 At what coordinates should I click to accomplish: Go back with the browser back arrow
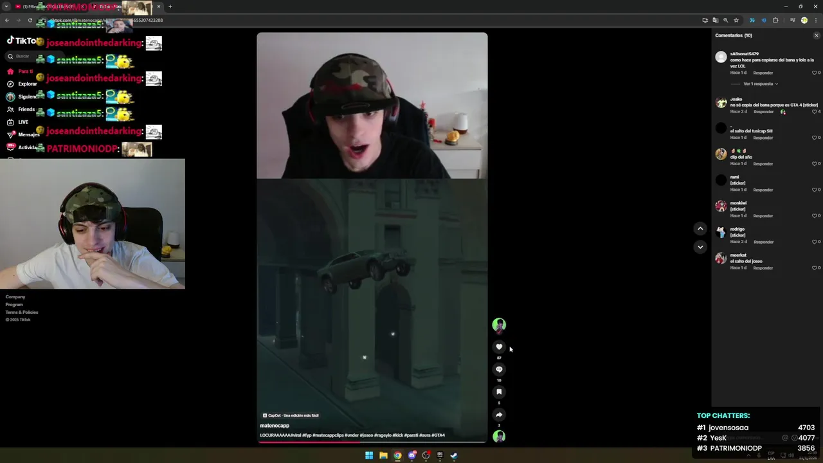coord(7,20)
